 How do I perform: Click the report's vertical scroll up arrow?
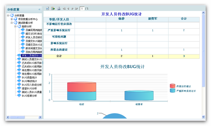[x=203, y=13]
